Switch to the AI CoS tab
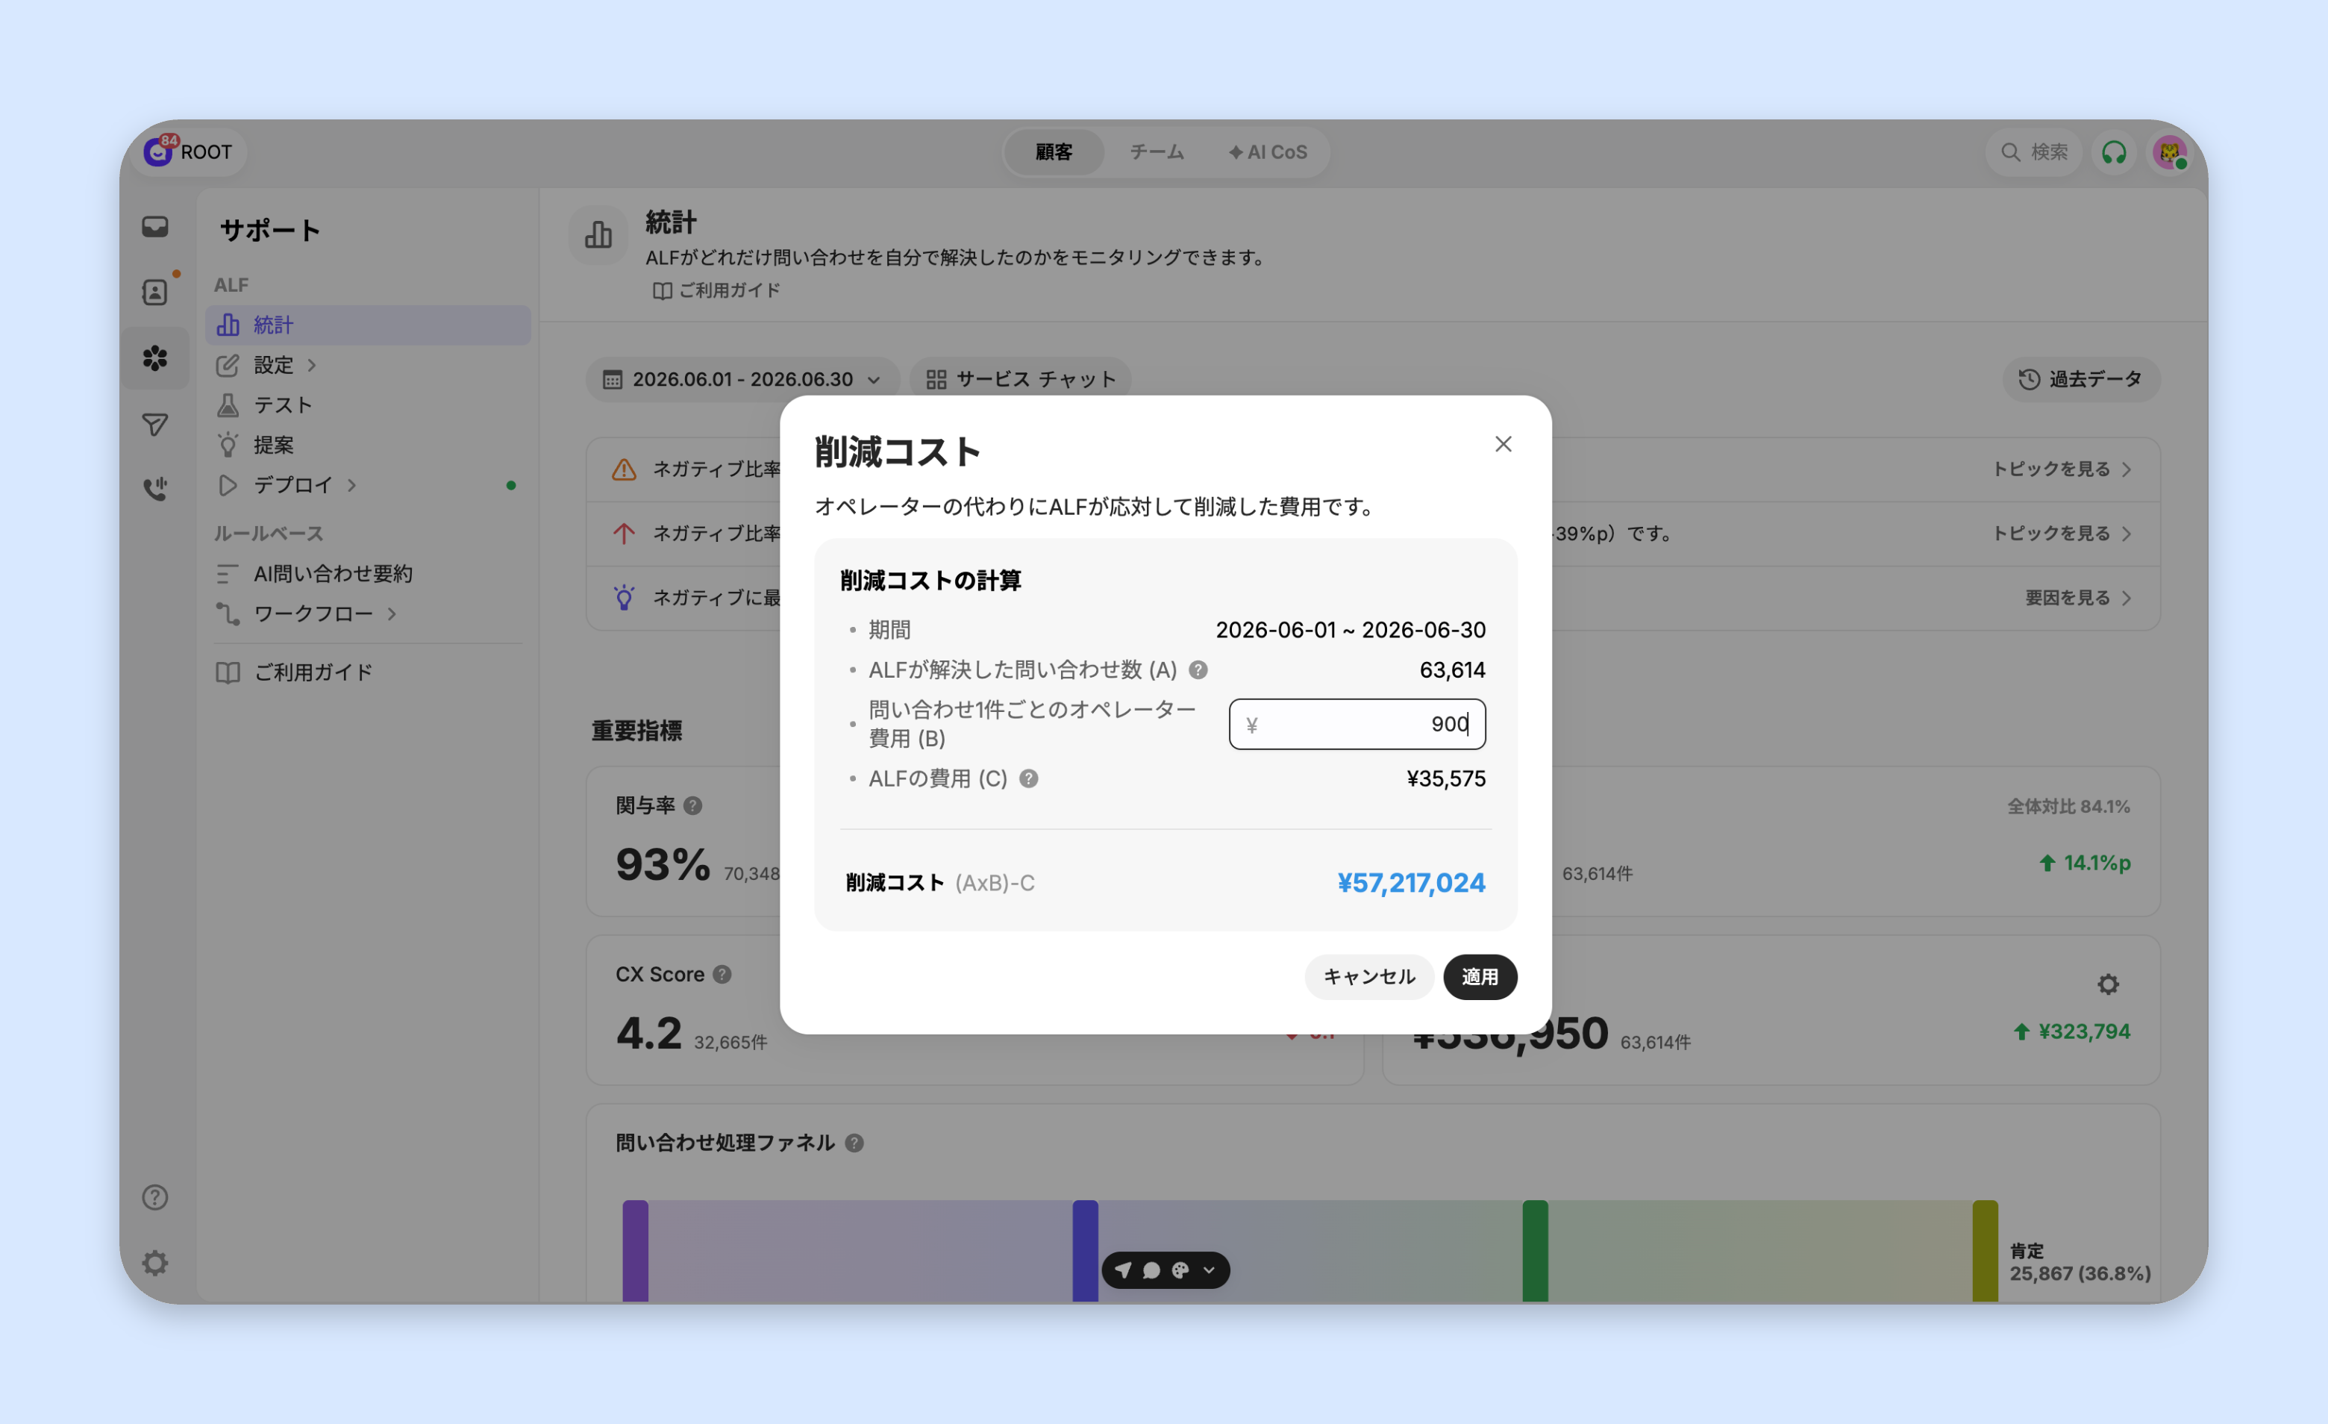The width and height of the screenshot is (2328, 1424). coord(1267,152)
